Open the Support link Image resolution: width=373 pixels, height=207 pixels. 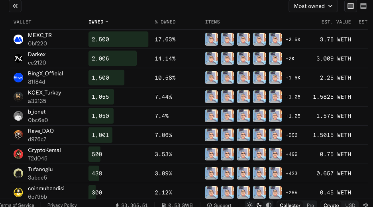click(219, 205)
